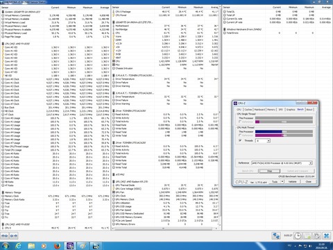333x250 pixels.
Task: Click the Stop button in CPU-Z
Action: (x=269, y=171)
